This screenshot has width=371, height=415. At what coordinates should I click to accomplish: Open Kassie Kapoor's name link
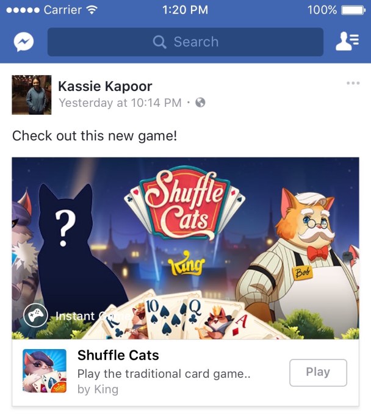tap(105, 86)
